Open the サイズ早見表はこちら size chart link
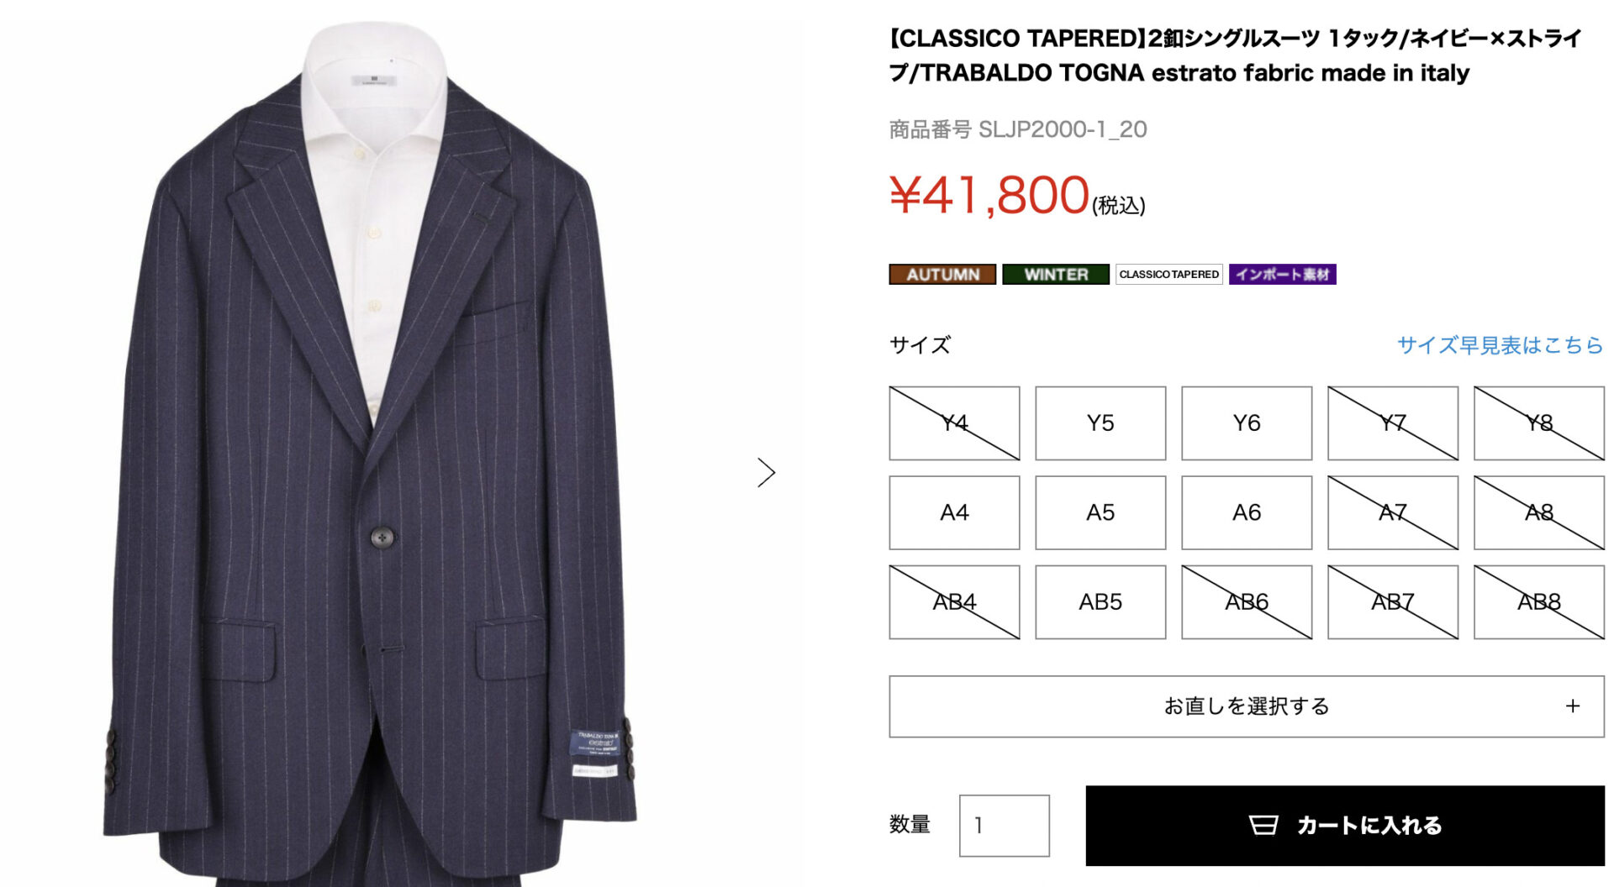Viewport: 1614px width, 887px height. 1500,345
